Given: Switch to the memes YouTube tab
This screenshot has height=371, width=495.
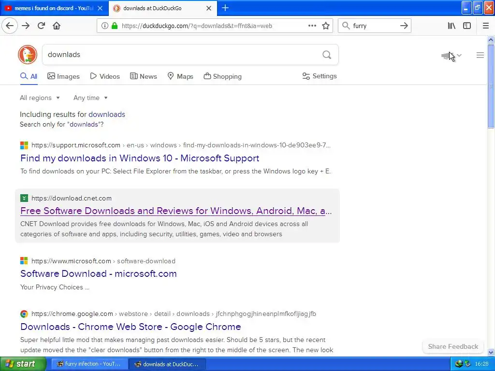Looking at the screenshot, I should tap(54, 8).
